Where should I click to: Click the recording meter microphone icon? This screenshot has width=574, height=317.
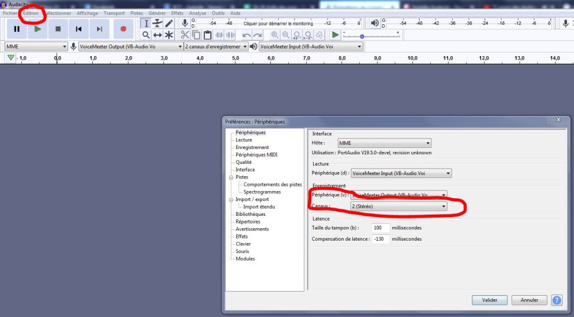click(x=185, y=24)
